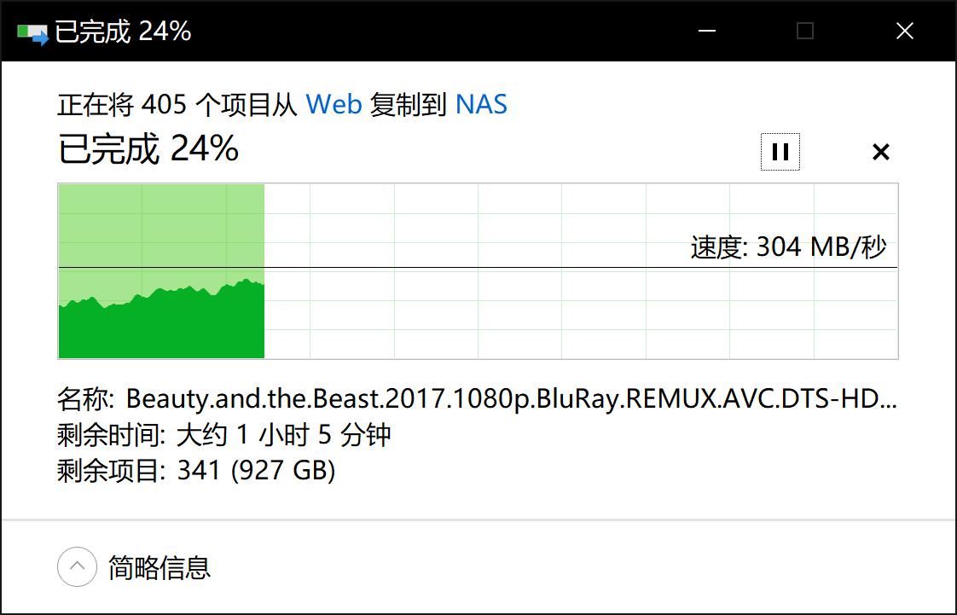Open the NAS destination folder link
The height and width of the screenshot is (615, 957).
(483, 104)
